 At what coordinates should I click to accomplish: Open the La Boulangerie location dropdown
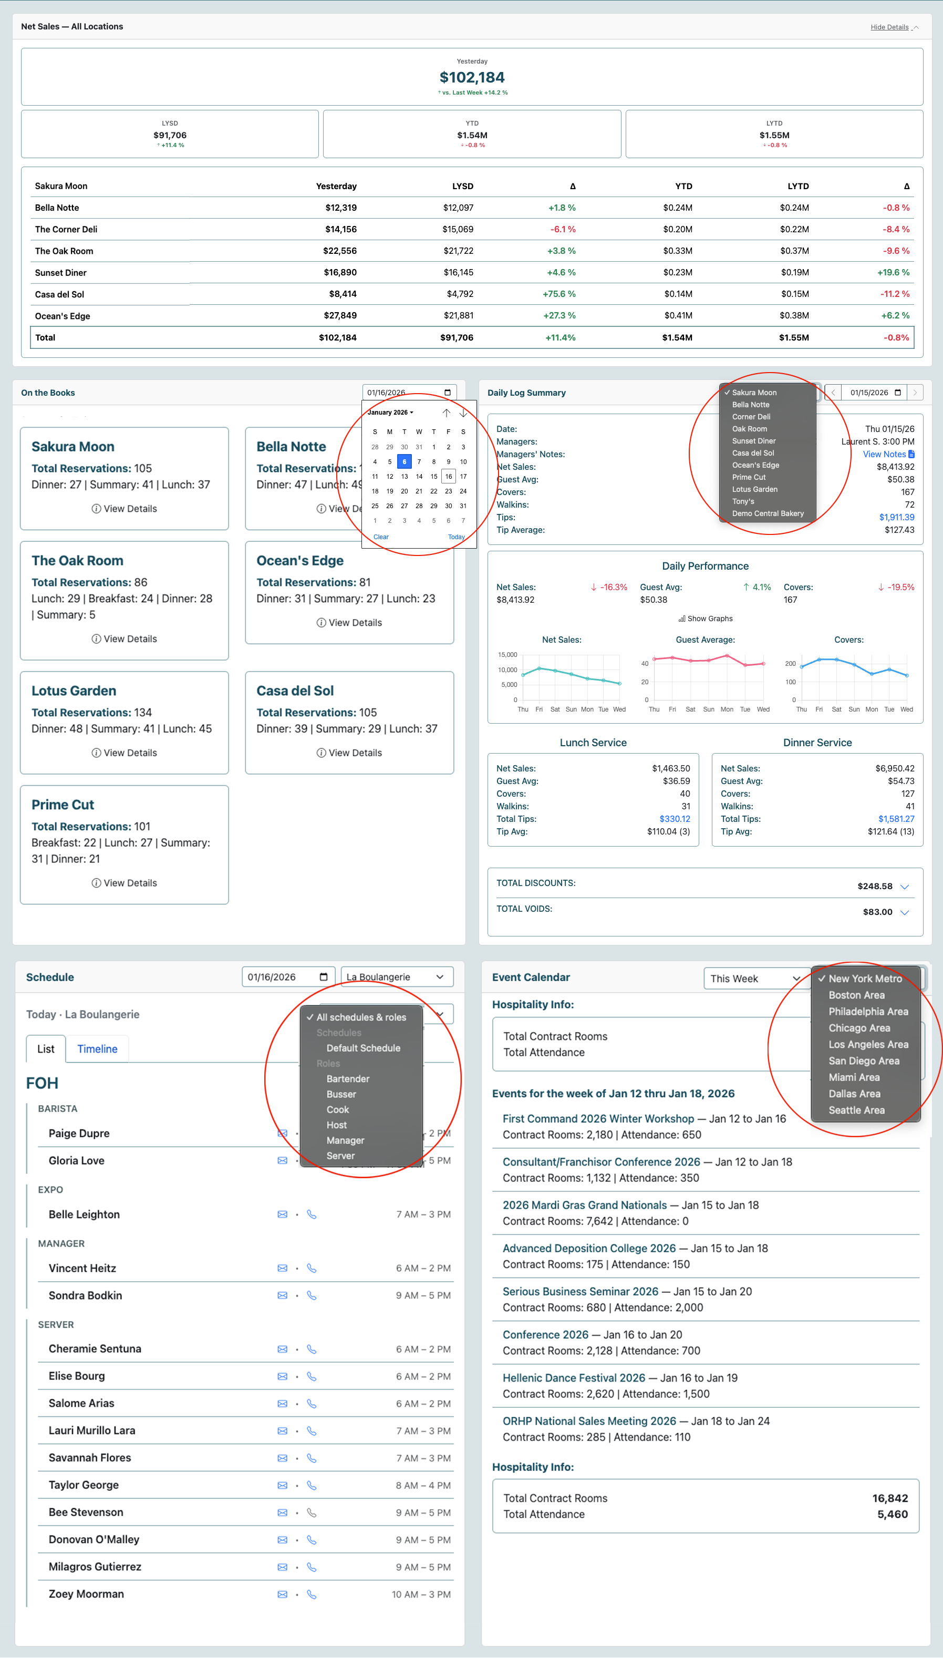click(x=396, y=976)
